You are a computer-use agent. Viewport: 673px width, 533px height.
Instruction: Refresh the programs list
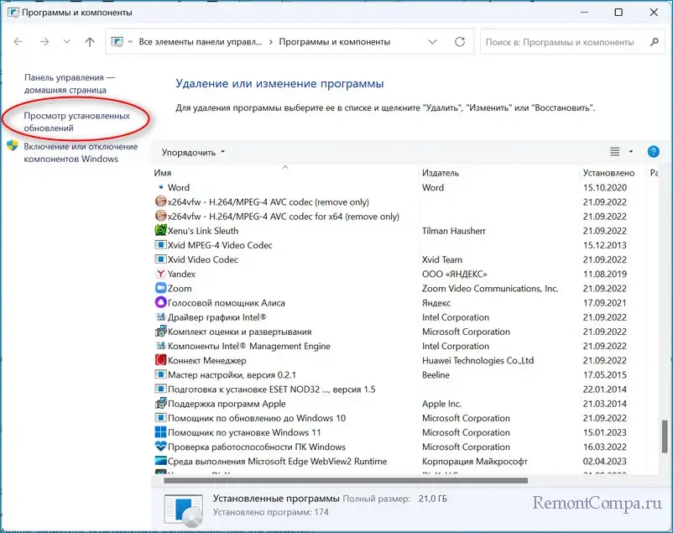(459, 41)
